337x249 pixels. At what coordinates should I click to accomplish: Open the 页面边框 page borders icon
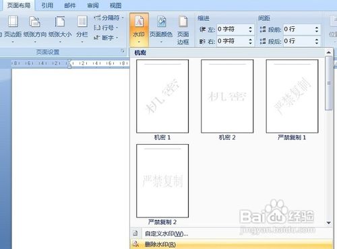pos(183,22)
